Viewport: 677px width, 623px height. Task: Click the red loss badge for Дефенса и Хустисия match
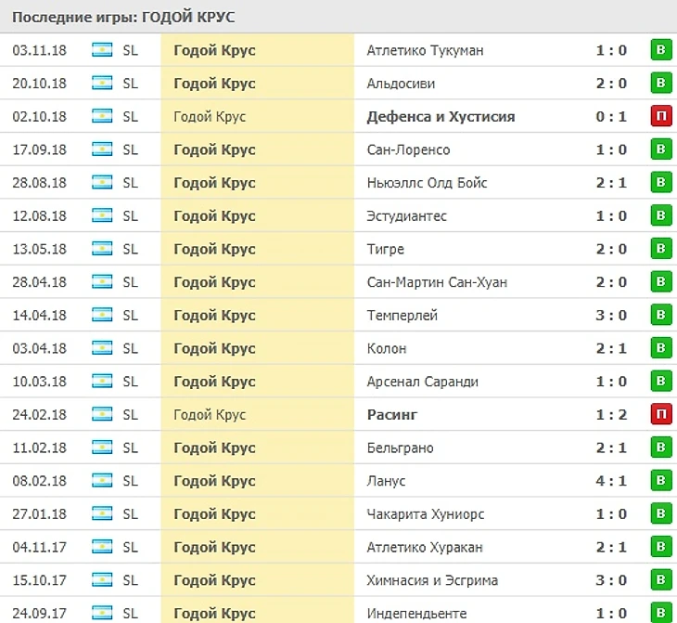(x=660, y=117)
